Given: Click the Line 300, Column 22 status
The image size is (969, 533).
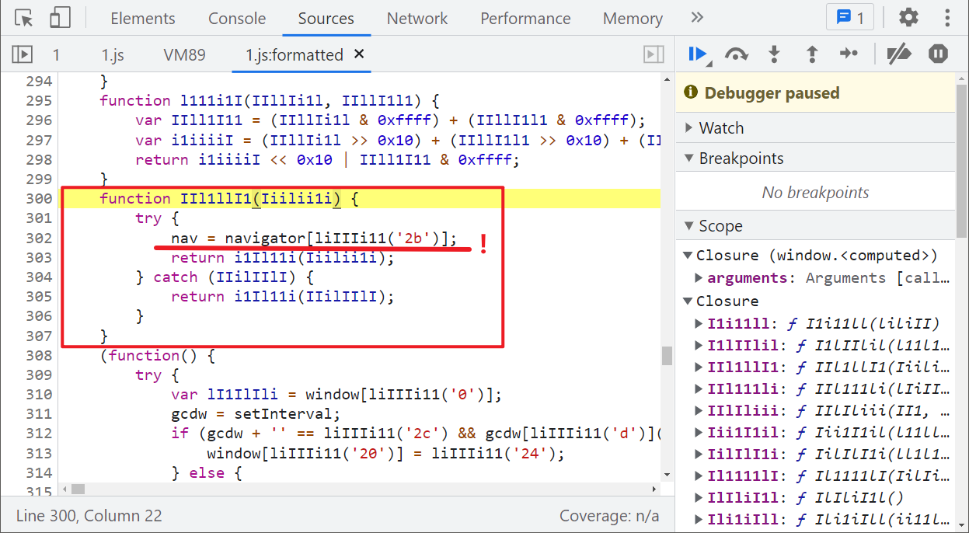Looking at the screenshot, I should pyautogui.click(x=89, y=516).
